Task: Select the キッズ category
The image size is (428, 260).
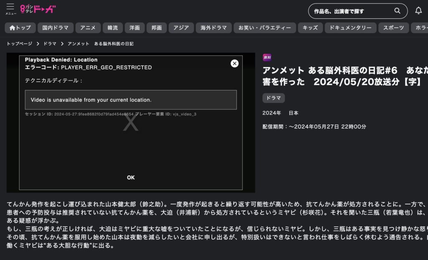Action: click(310, 28)
